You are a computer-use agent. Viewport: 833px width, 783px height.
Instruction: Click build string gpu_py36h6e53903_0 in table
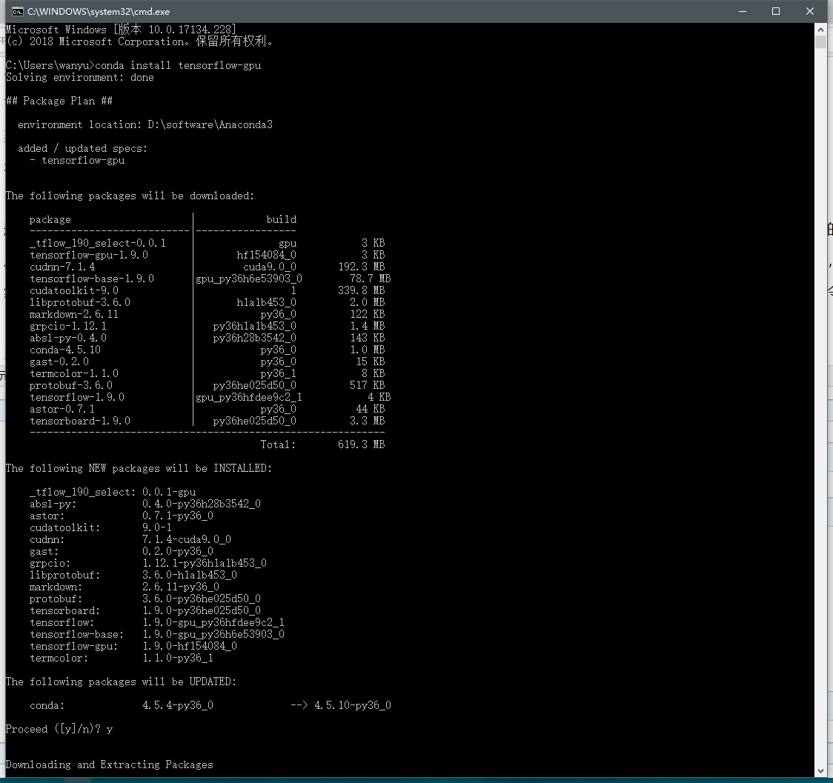(x=248, y=279)
